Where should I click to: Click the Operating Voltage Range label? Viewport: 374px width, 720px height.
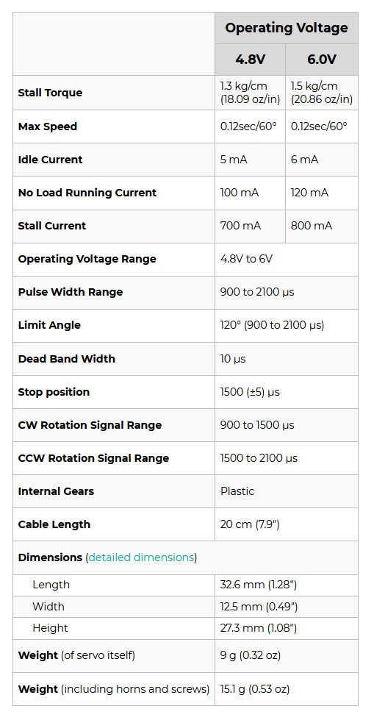click(87, 259)
